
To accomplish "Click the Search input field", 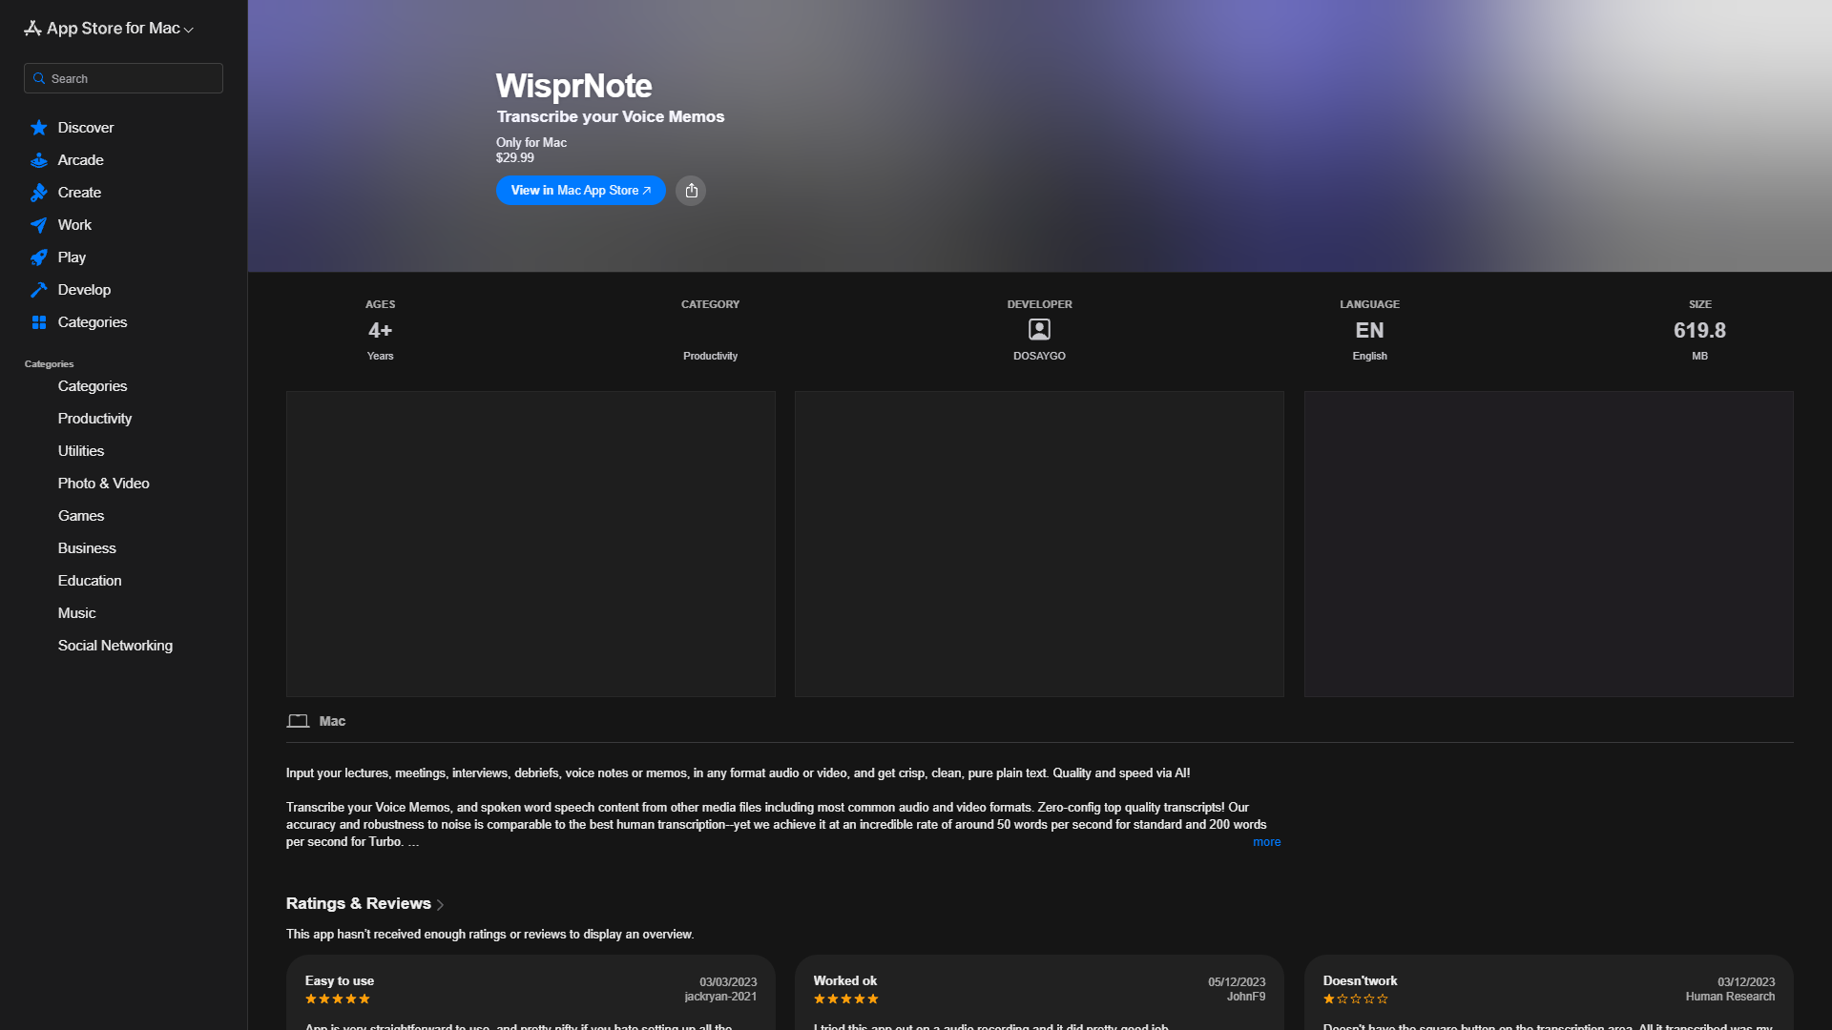I will (x=123, y=78).
